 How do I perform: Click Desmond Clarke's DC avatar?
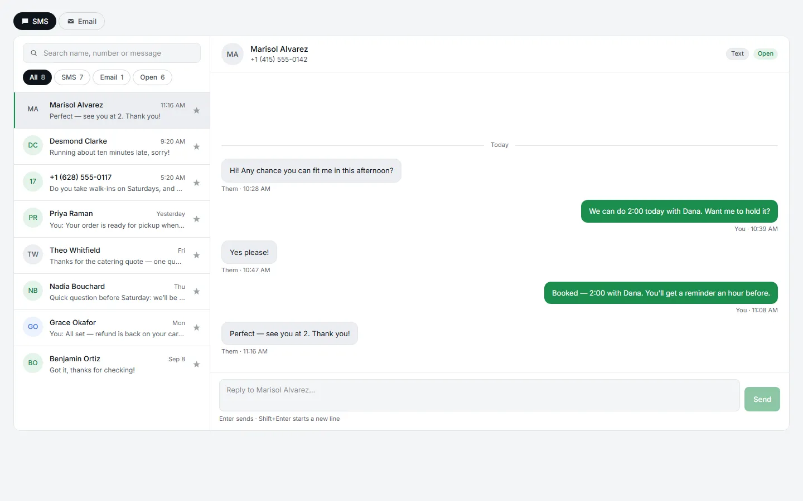pyautogui.click(x=33, y=145)
